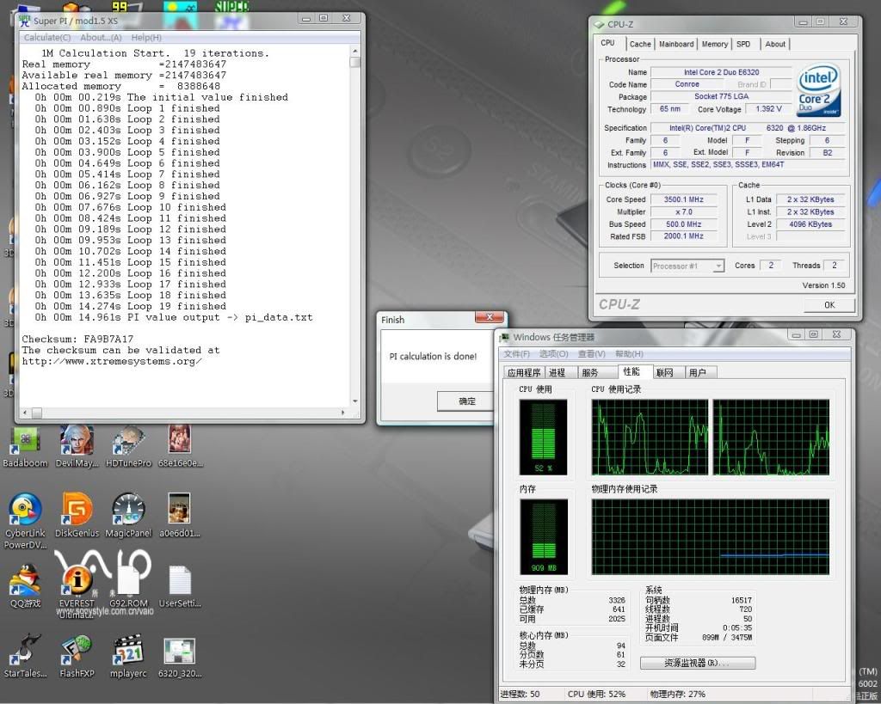This screenshot has width=881, height=704.
Task: Expand the Processor #1 selection dropdown
Action: click(718, 266)
